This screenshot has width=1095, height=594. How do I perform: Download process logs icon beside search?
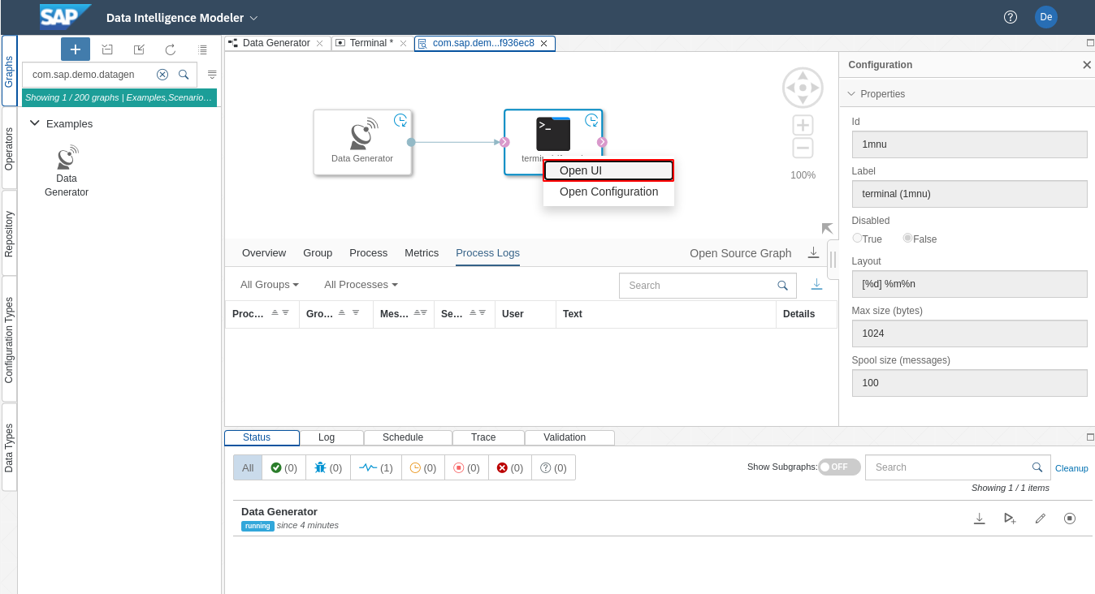pyautogui.click(x=816, y=285)
